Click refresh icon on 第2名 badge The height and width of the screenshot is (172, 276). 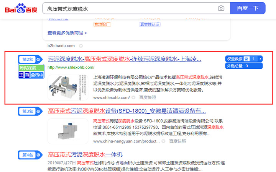pyautogui.click(x=38, y=59)
